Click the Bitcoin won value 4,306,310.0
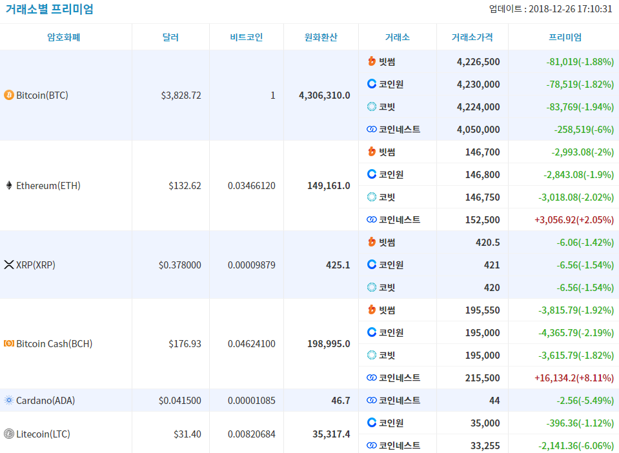This screenshot has height=453, width=619. (325, 95)
